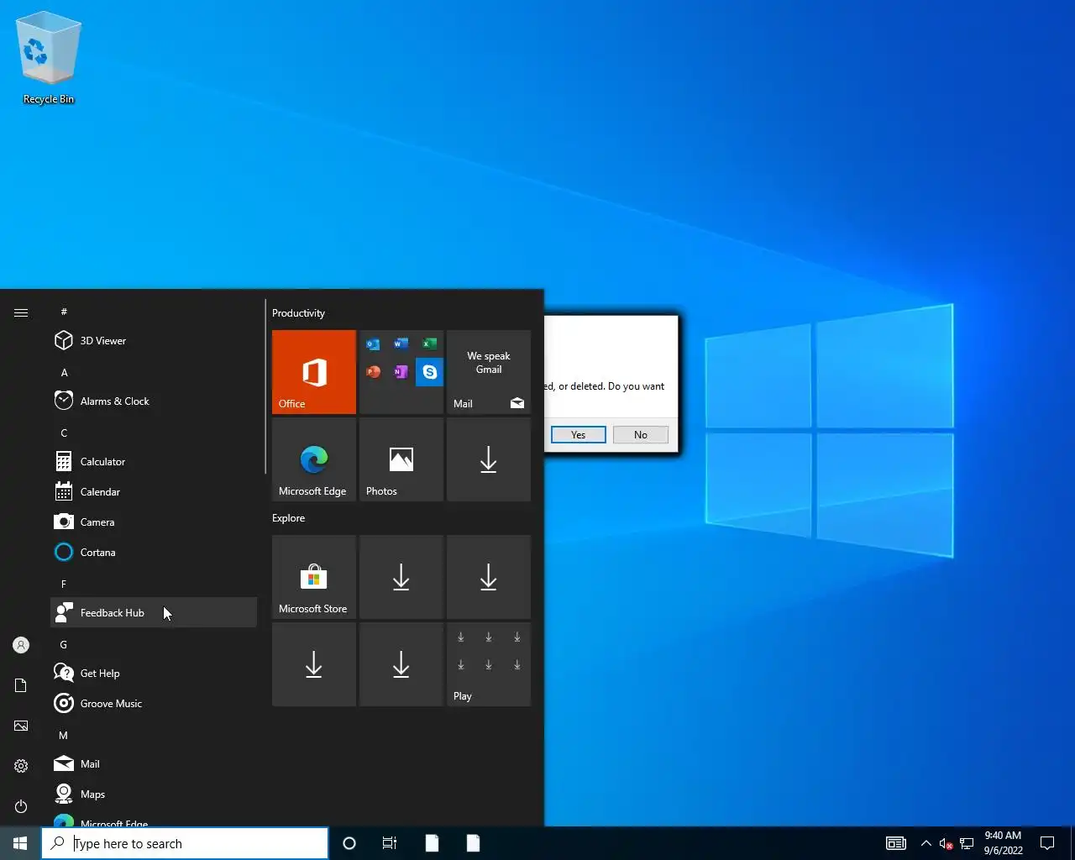Open Groove Music
Screen dimensions: 1075x860
pyautogui.click(x=154, y=703)
